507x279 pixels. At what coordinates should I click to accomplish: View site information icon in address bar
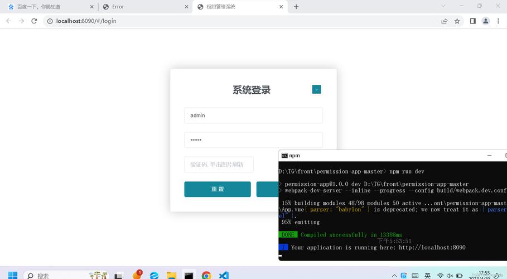50,21
